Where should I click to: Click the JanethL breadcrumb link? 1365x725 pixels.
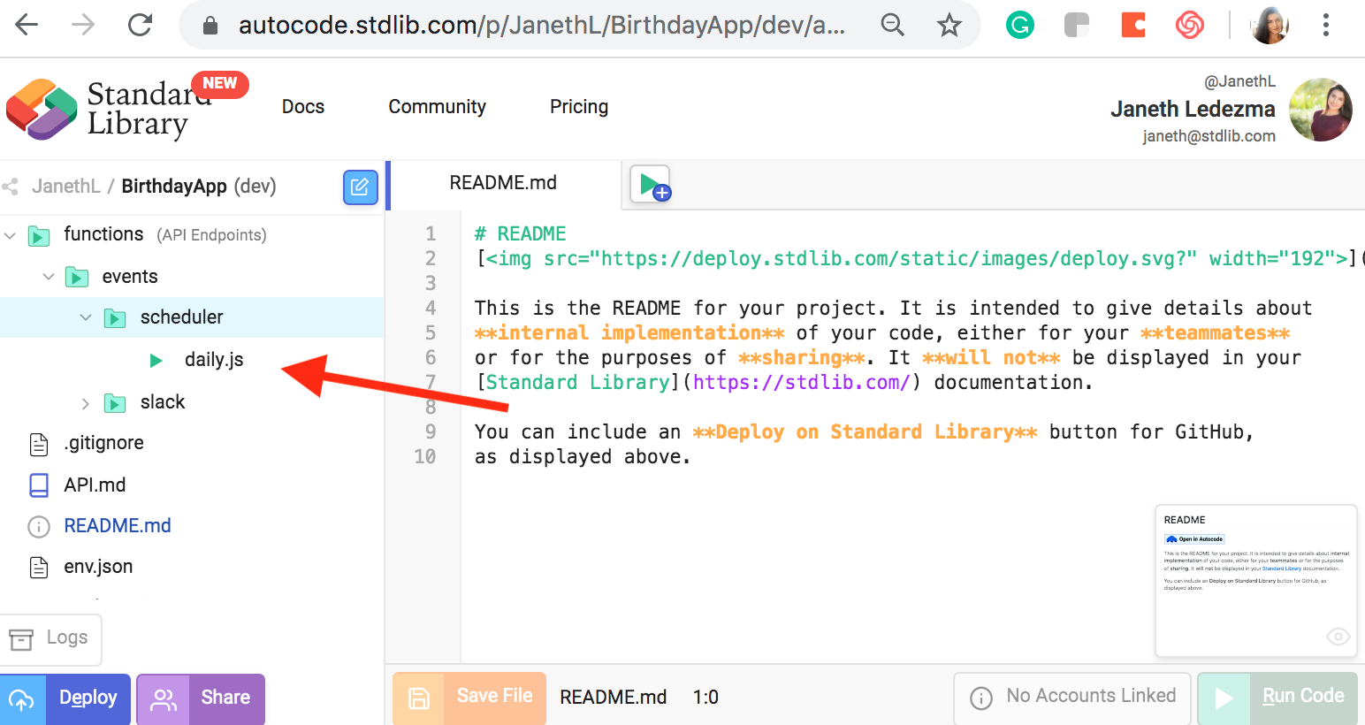tap(65, 187)
